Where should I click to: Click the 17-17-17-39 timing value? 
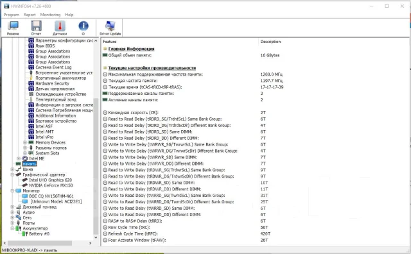click(272, 87)
